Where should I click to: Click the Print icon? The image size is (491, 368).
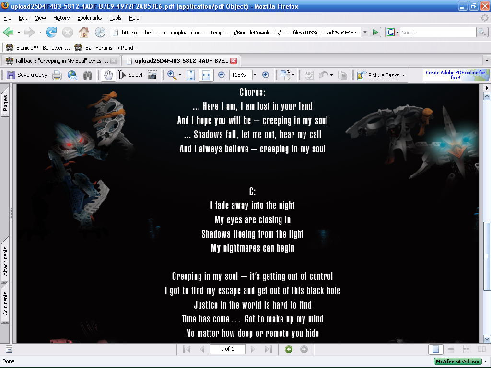click(x=57, y=75)
